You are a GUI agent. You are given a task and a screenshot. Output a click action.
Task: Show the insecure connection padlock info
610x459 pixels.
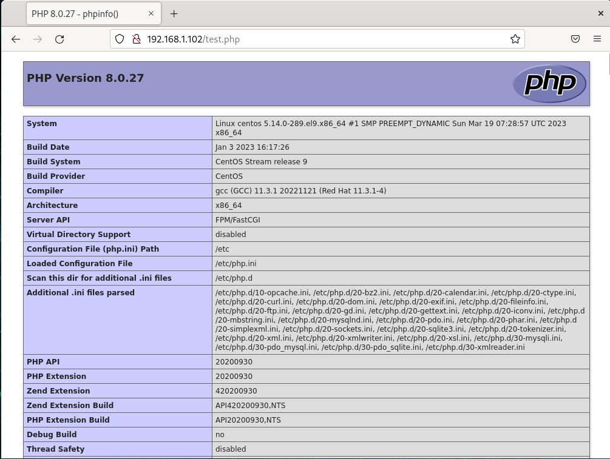click(x=136, y=39)
